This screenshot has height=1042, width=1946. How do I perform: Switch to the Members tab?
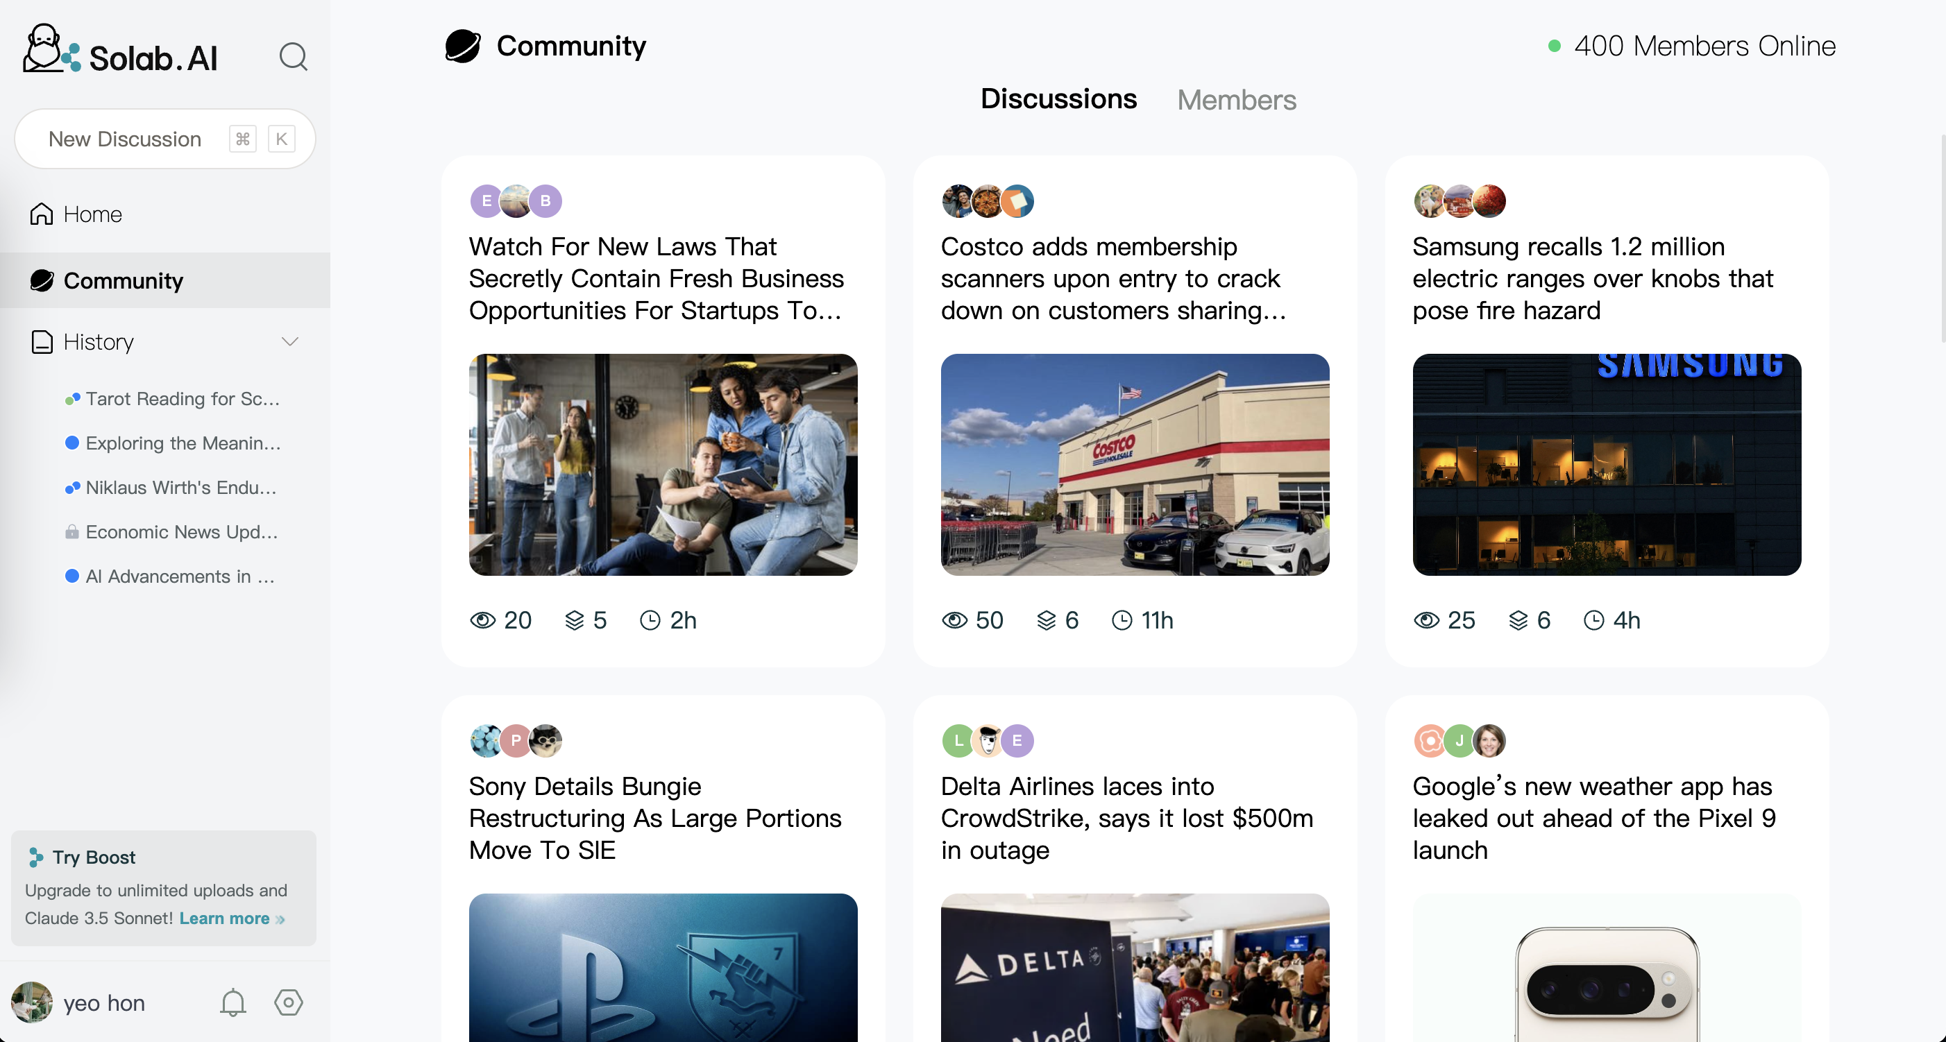[x=1236, y=100]
